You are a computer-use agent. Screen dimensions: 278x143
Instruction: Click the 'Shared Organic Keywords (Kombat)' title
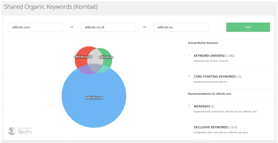(x=51, y=7)
